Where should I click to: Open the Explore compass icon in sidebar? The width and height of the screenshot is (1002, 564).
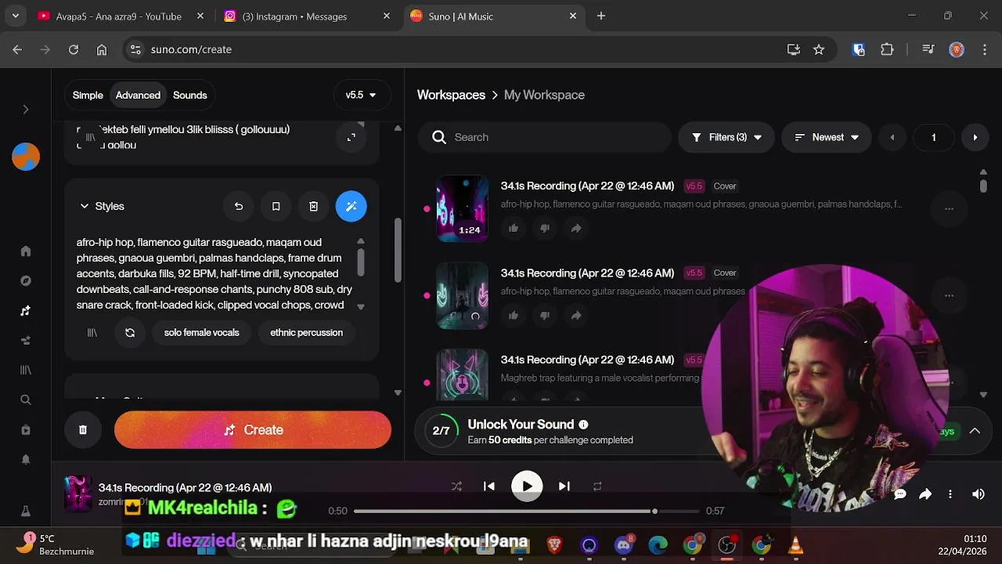pos(26,281)
